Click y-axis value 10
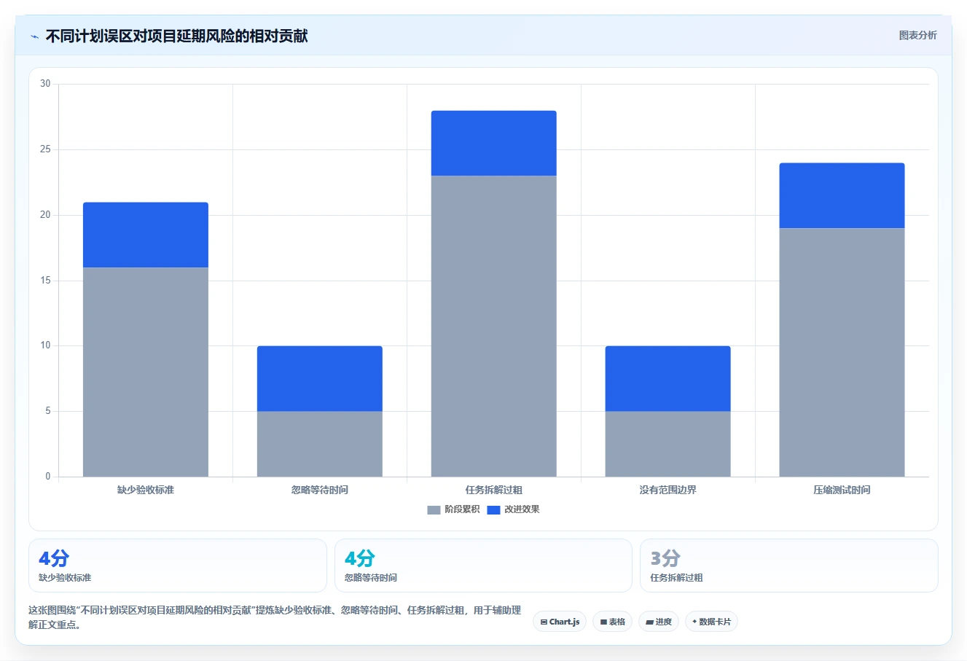 pyautogui.click(x=45, y=345)
